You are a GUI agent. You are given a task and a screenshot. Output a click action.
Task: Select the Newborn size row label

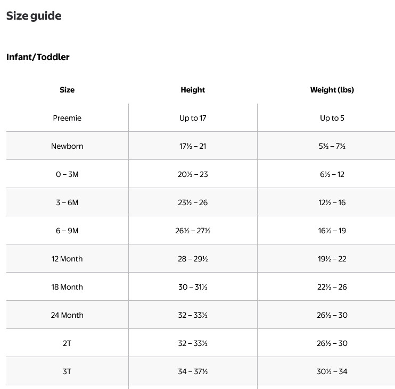(67, 146)
